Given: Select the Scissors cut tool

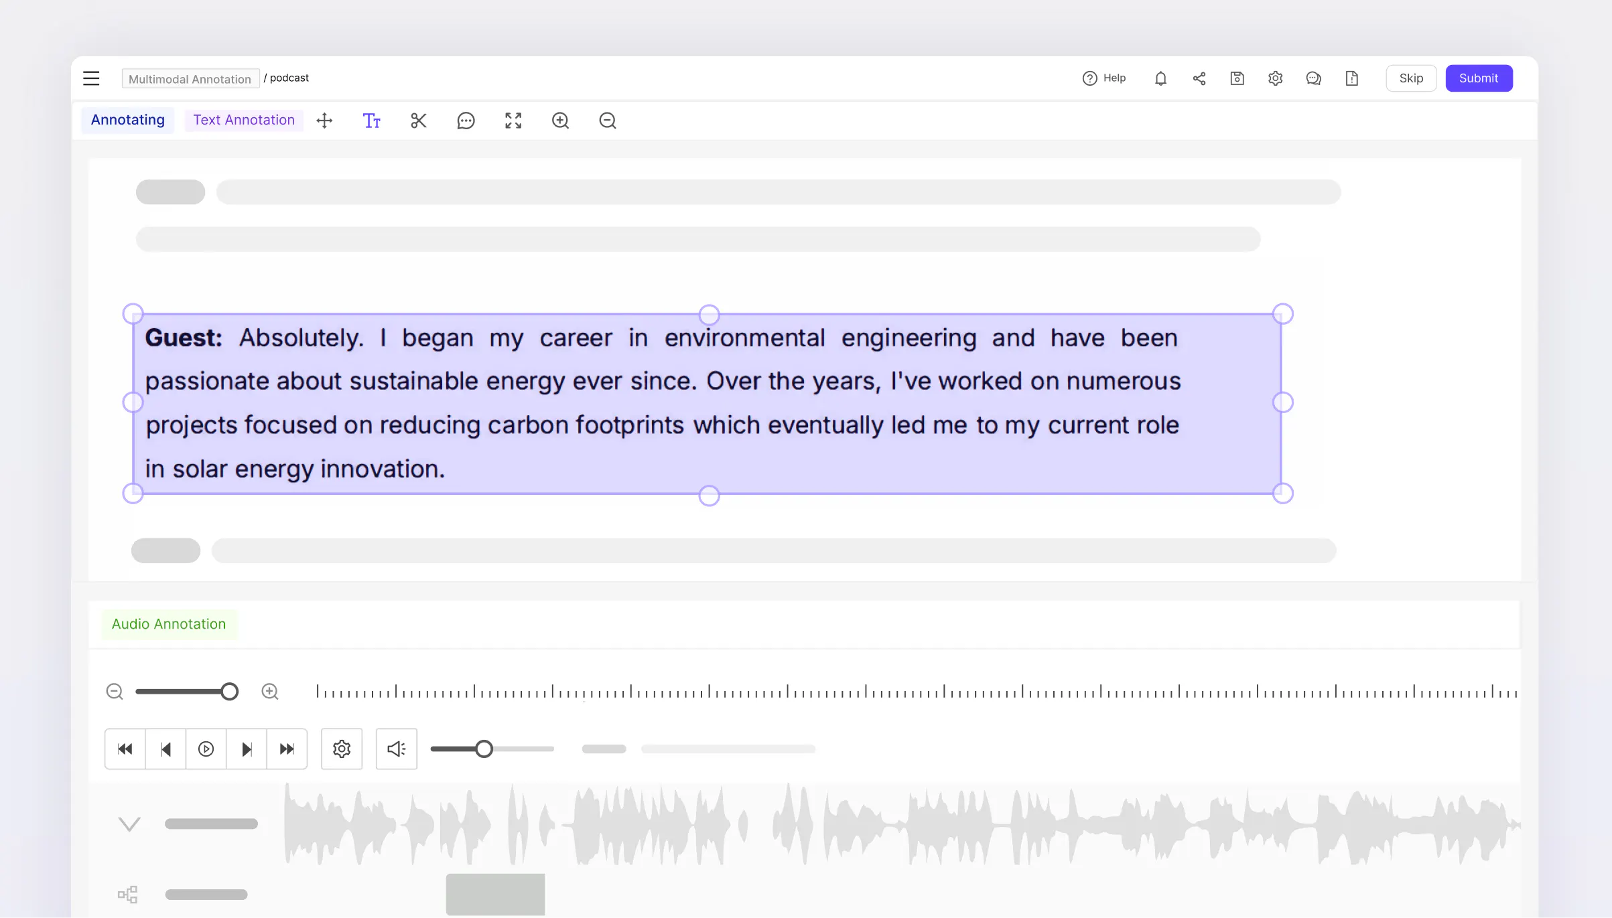Looking at the screenshot, I should pyautogui.click(x=419, y=121).
